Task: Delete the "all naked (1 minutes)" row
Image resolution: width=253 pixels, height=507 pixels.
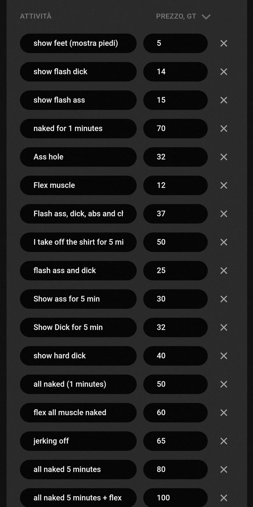Action: 224,384
